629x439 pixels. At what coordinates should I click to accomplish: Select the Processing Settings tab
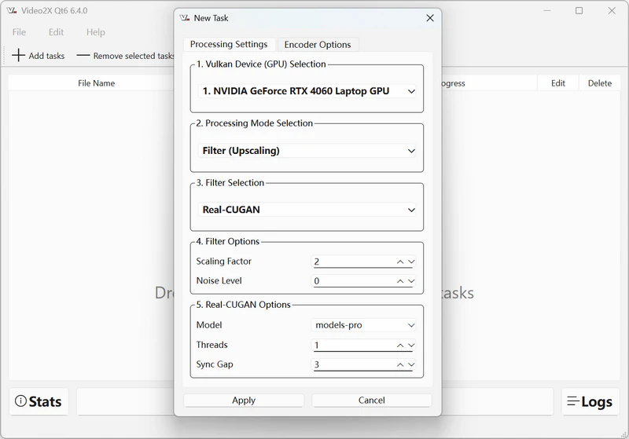coord(229,45)
